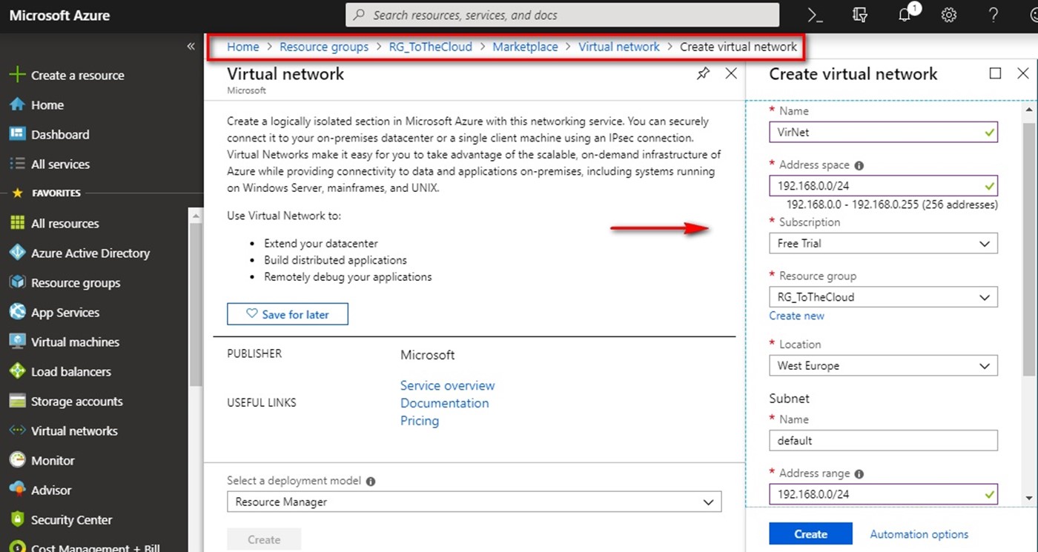The image size is (1038, 552).
Task: Click the Storage accounts icon
Action: click(x=17, y=401)
